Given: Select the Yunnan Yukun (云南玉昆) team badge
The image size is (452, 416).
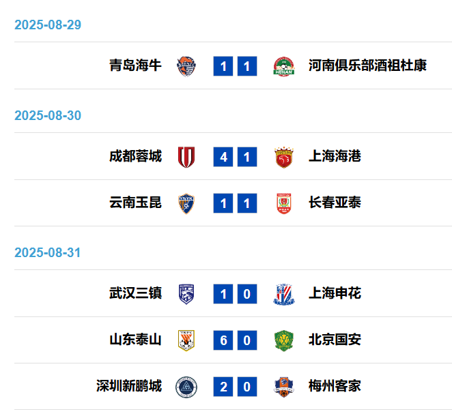Looking at the screenshot, I should [186, 203].
